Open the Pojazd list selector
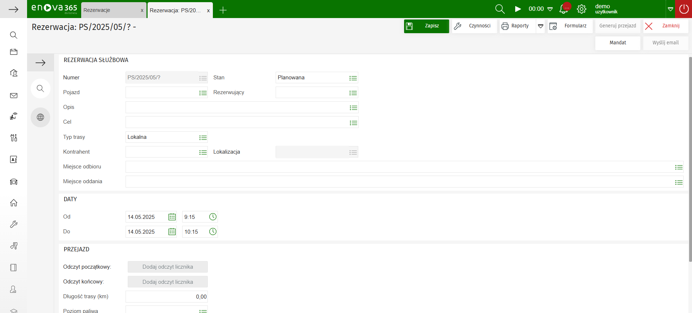Image resolution: width=692 pixels, height=313 pixels. click(x=203, y=93)
